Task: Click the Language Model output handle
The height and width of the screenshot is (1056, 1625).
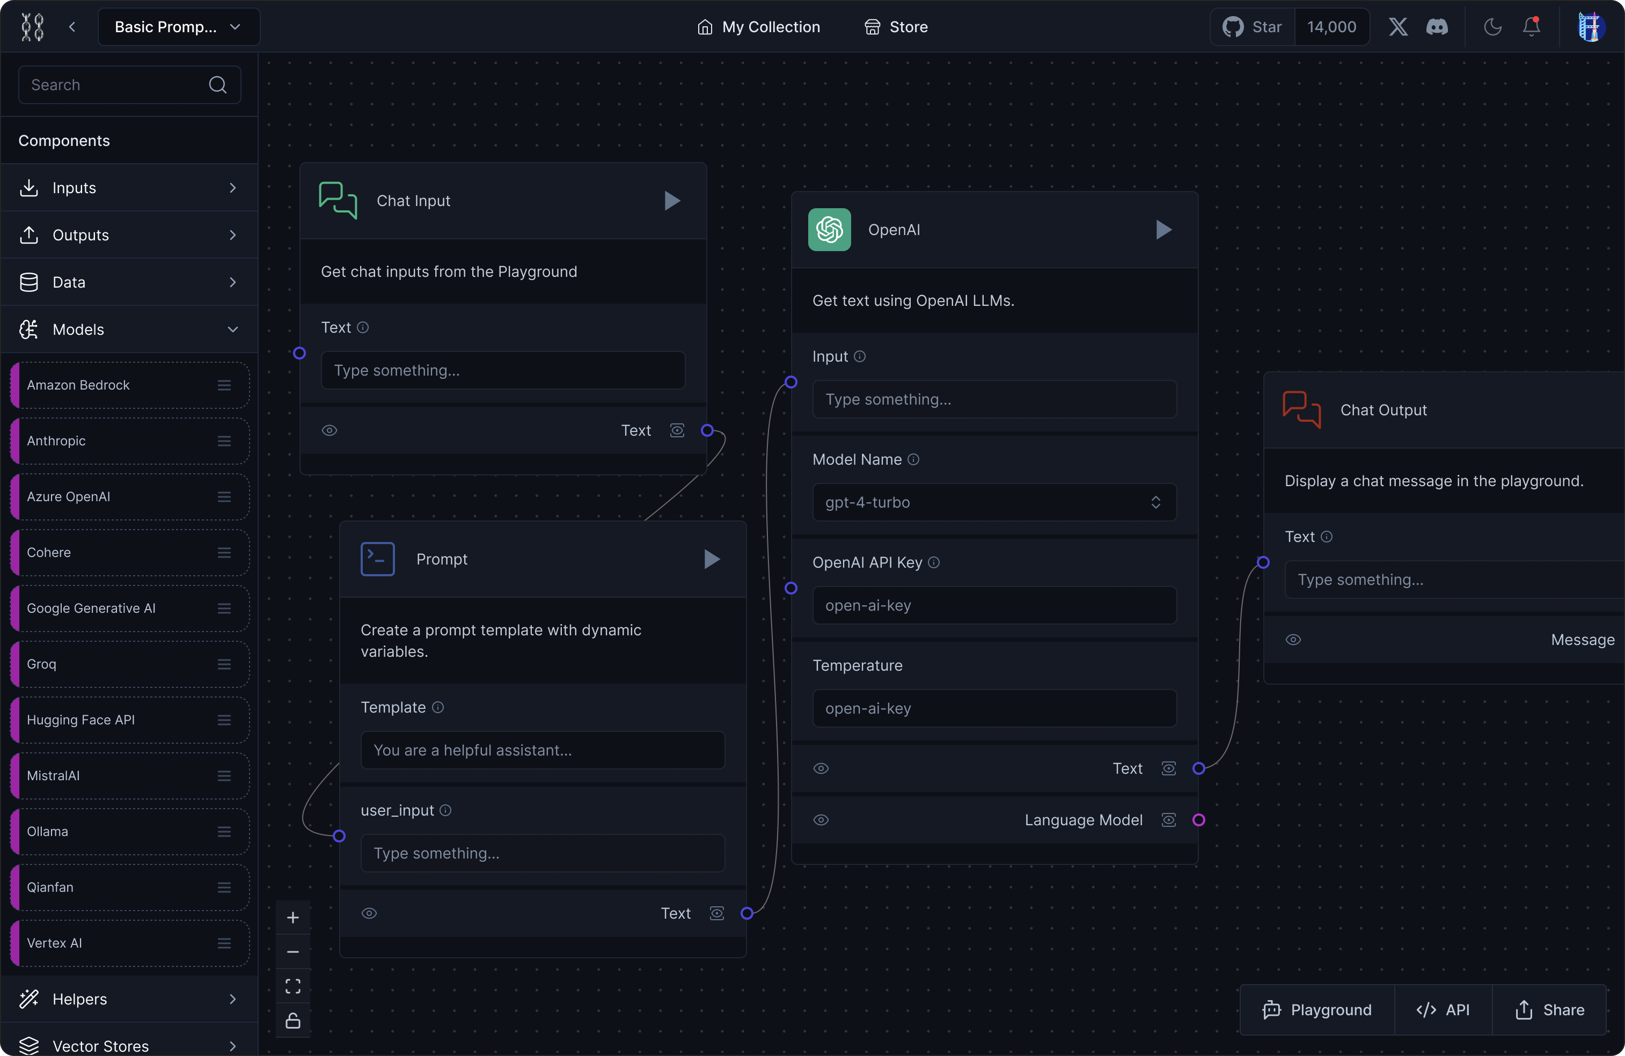Action: pyautogui.click(x=1198, y=820)
